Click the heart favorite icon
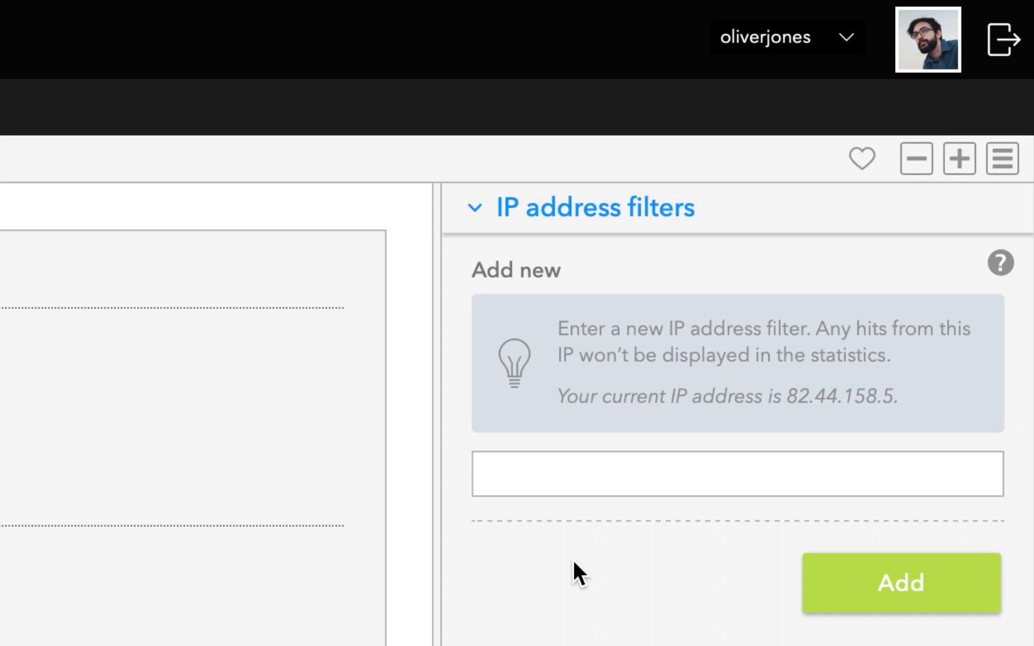The width and height of the screenshot is (1034, 646). [862, 159]
